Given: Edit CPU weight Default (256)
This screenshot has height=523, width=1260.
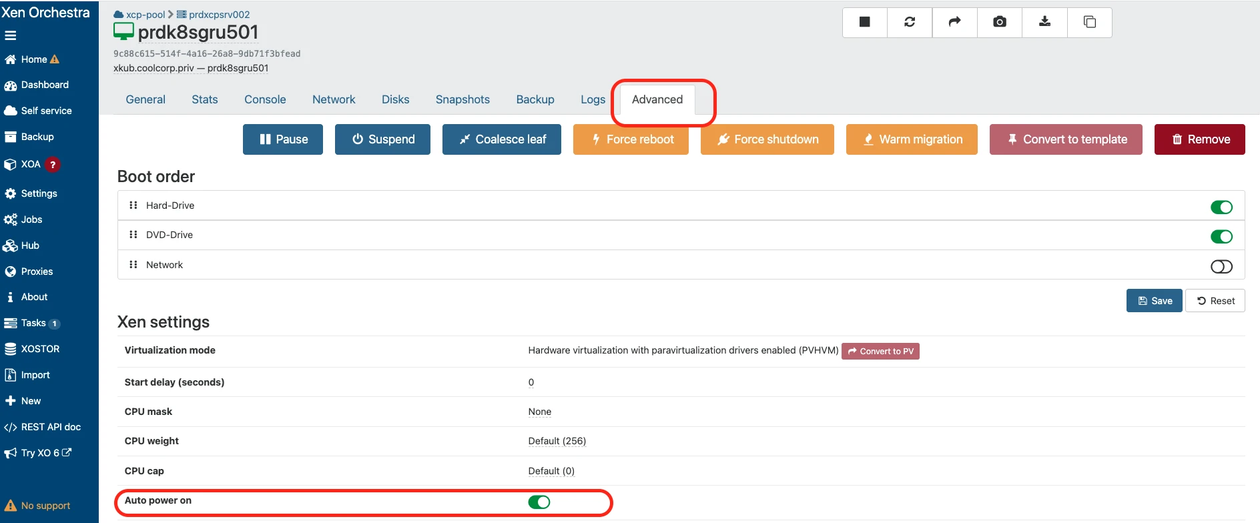Looking at the screenshot, I should click(557, 441).
